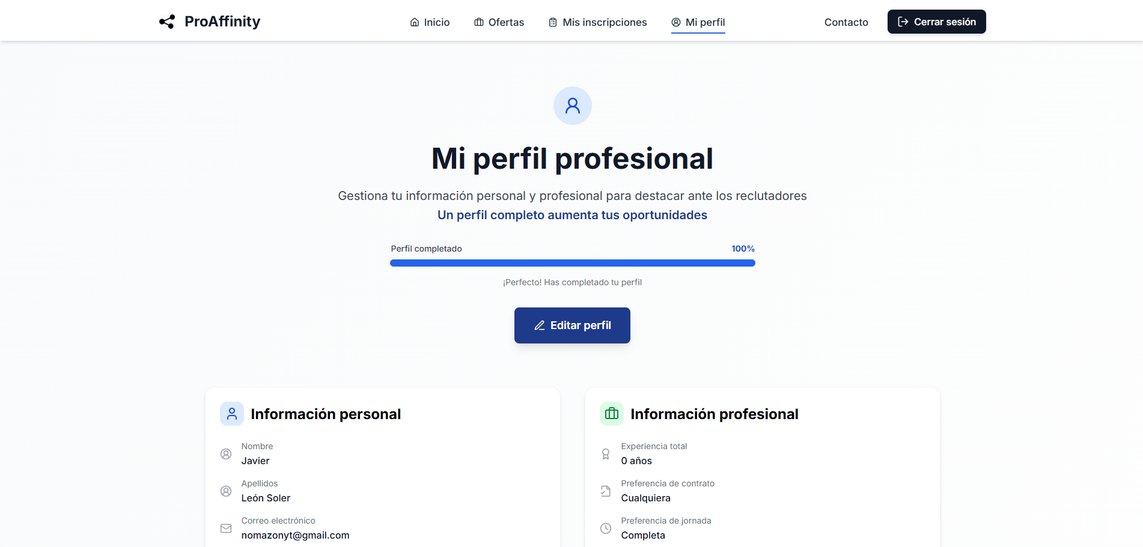Click the Editar perfil button
Viewport: 1143px width, 547px height.
[572, 325]
